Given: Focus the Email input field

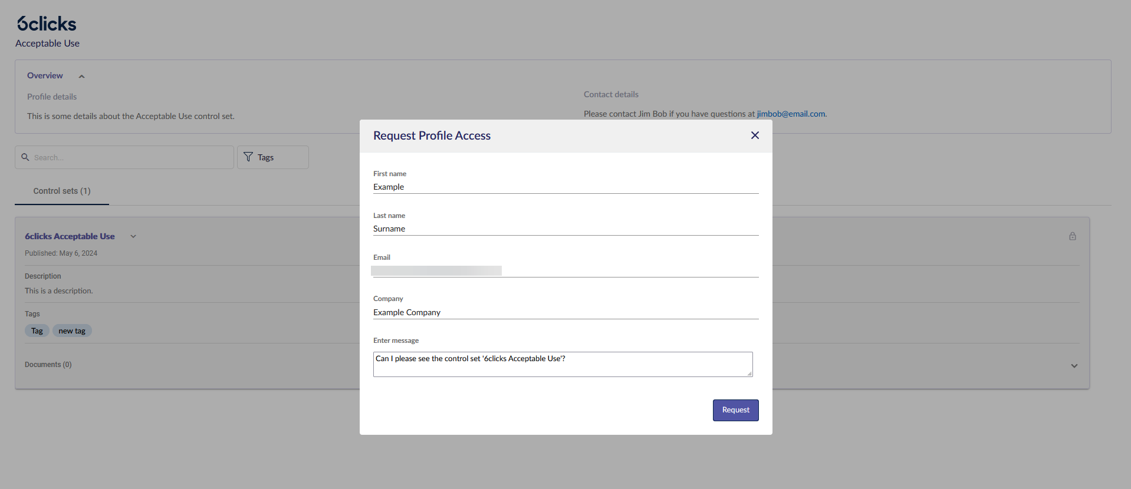Looking at the screenshot, I should pyautogui.click(x=565, y=270).
